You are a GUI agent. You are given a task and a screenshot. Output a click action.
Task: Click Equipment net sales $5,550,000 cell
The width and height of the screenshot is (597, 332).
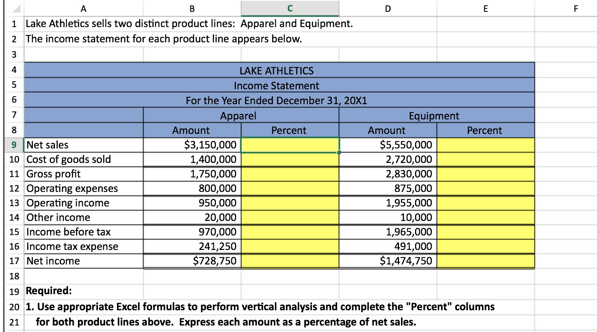[388, 145]
